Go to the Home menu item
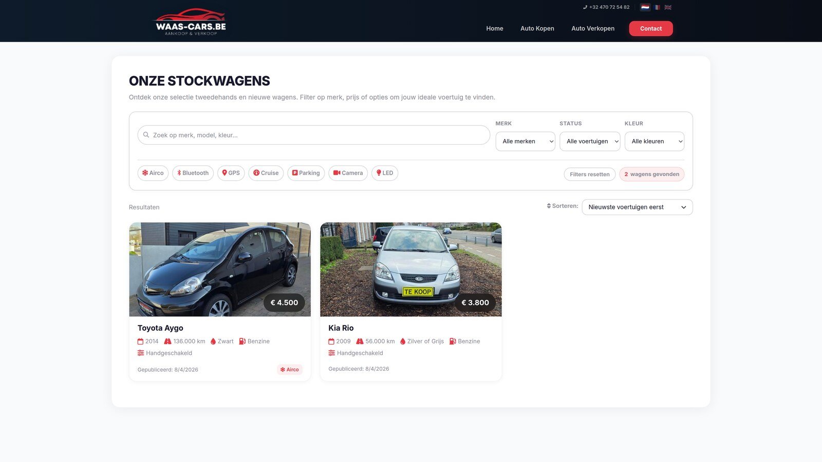822x462 pixels. (x=495, y=29)
